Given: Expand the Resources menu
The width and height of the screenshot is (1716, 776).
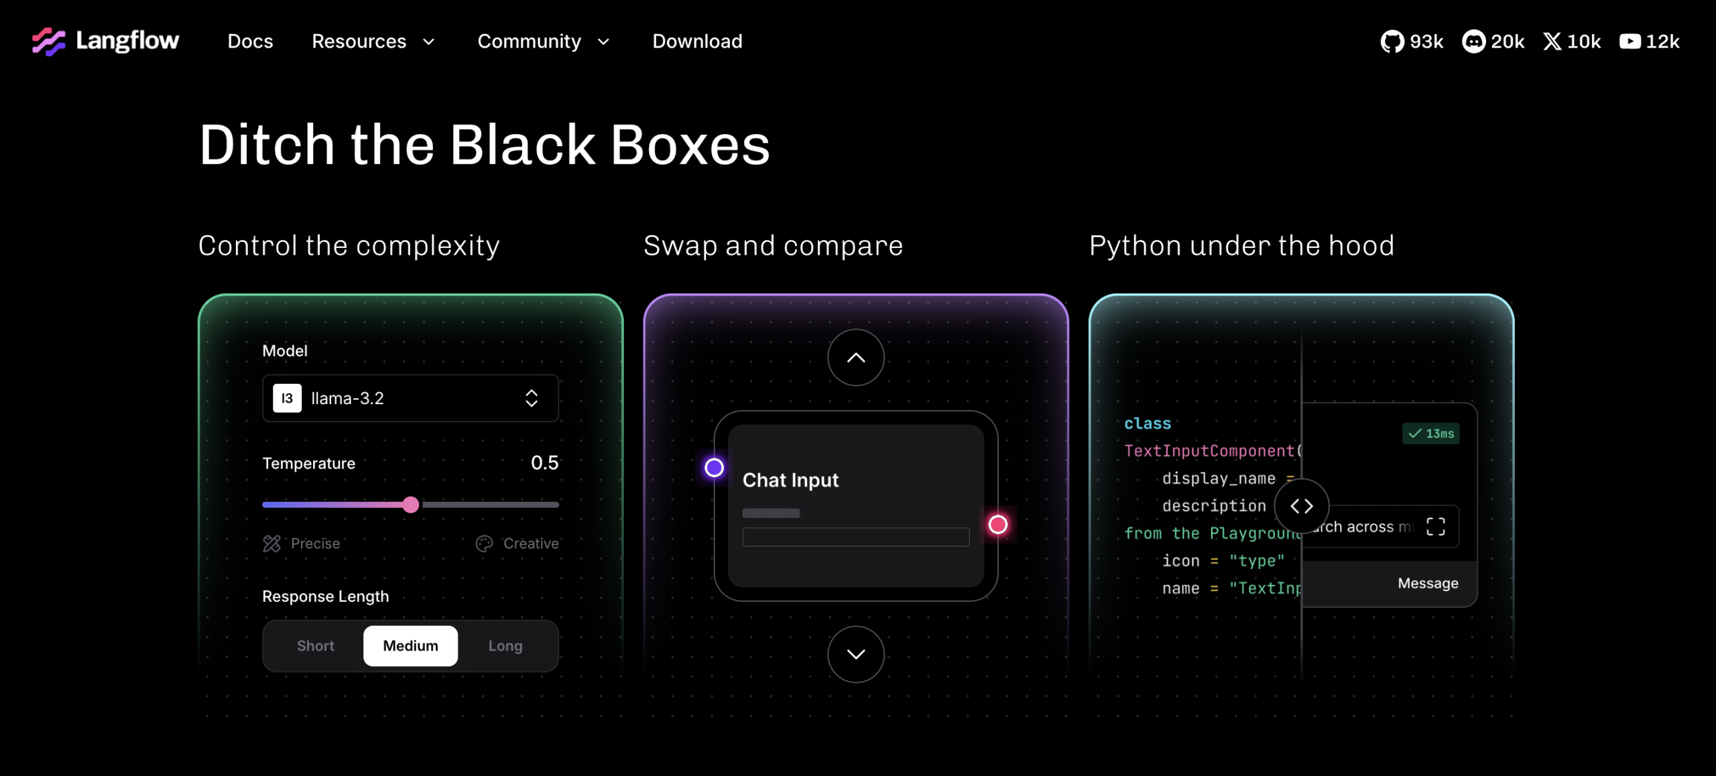Looking at the screenshot, I should pos(373,42).
